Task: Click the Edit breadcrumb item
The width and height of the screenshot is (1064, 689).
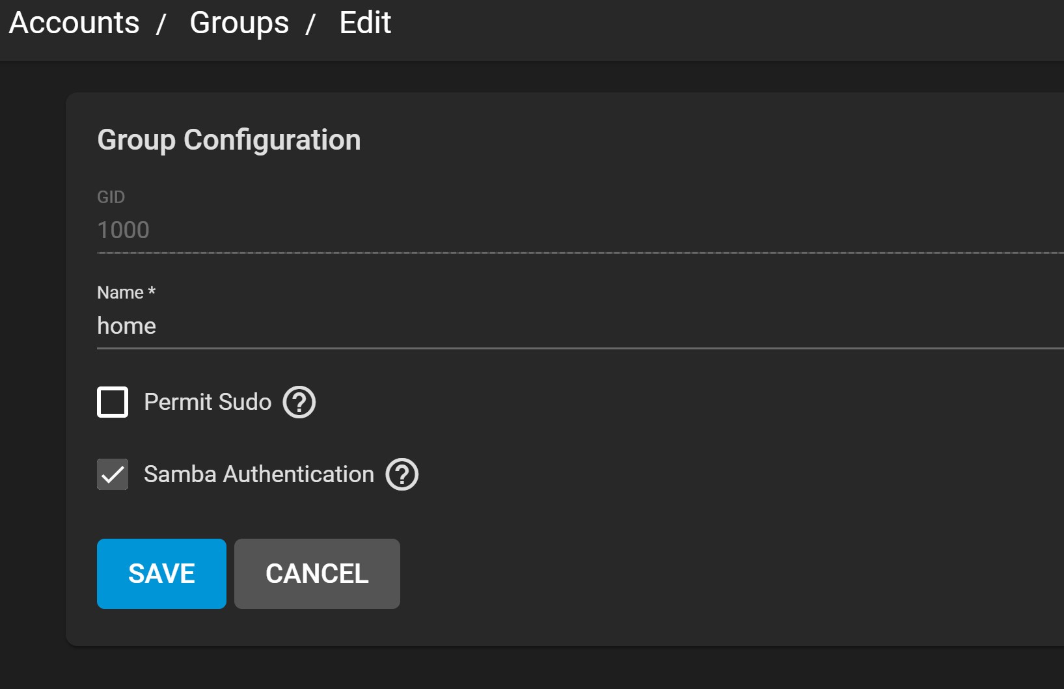Action: click(365, 23)
